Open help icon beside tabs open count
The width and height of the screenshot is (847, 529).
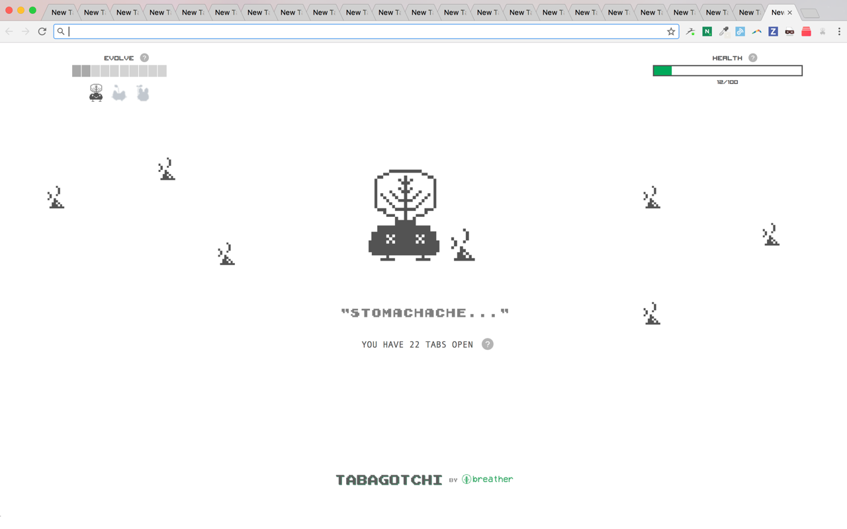pyautogui.click(x=488, y=345)
